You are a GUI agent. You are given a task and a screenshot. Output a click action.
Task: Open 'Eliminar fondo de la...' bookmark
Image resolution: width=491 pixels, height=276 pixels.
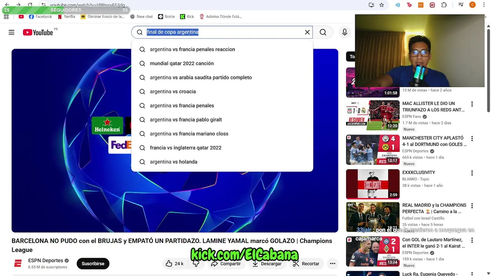pos(102,17)
